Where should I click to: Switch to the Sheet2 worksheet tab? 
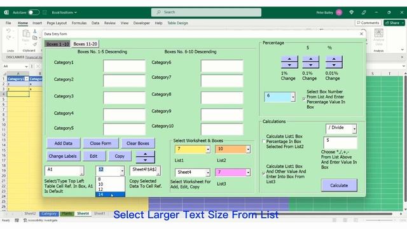point(30,214)
